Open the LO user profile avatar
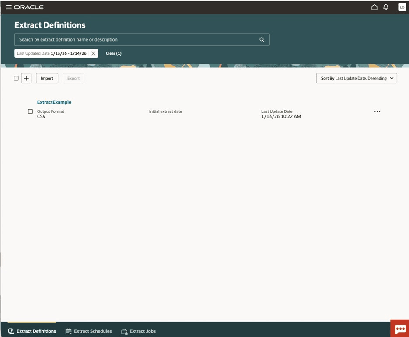409x337 pixels. pyautogui.click(x=402, y=7)
